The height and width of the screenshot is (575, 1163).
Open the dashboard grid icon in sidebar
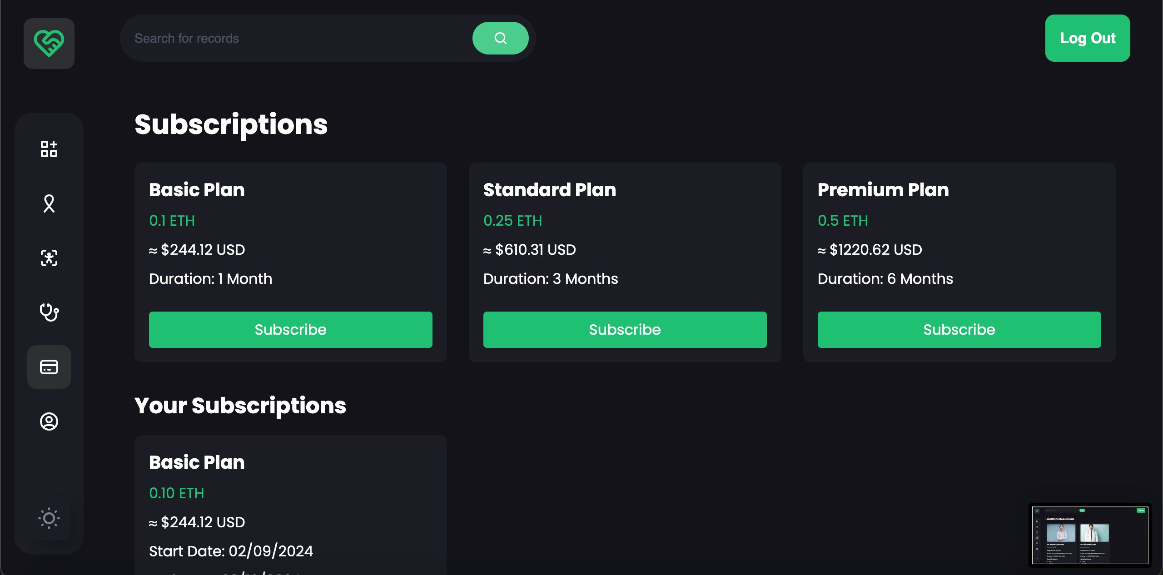[x=49, y=149]
